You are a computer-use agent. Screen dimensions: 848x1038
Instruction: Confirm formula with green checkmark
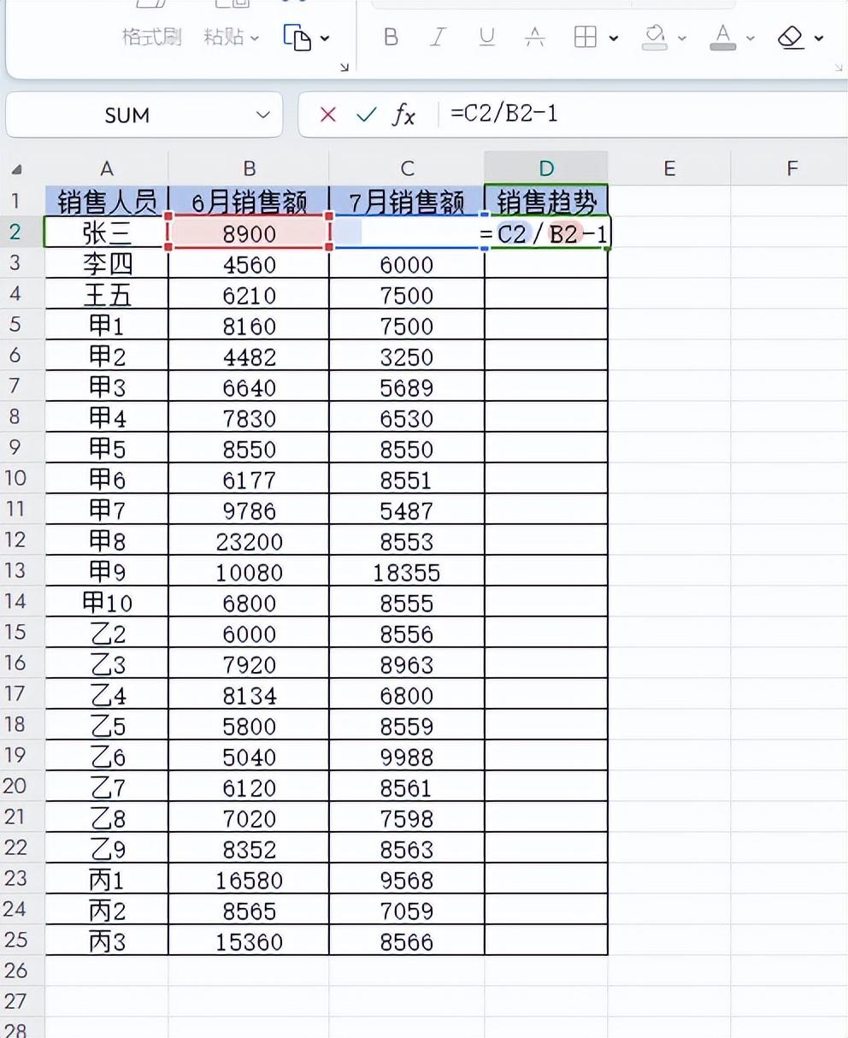[x=366, y=115]
